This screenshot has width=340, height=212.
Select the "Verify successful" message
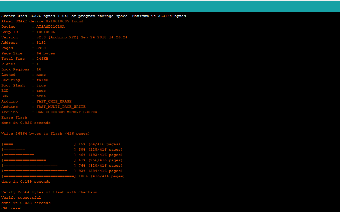(x=21, y=198)
